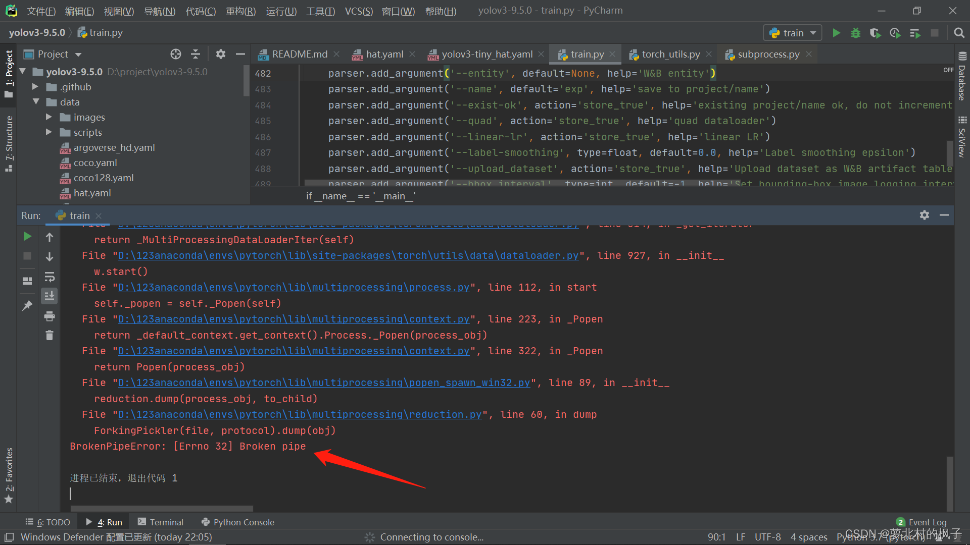Open the Database tool window
Image resolution: width=970 pixels, height=545 pixels.
click(x=962, y=76)
